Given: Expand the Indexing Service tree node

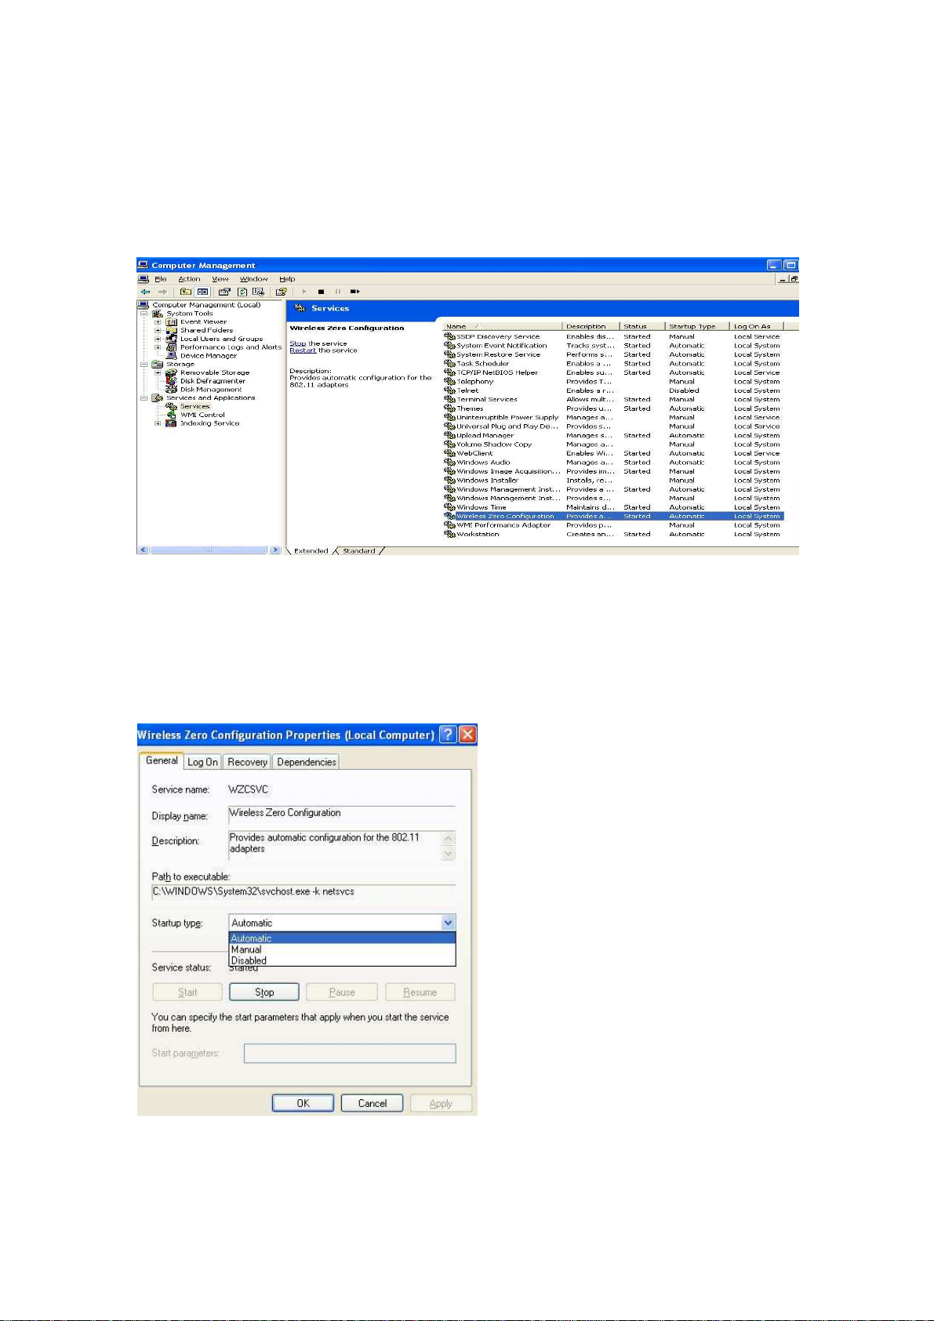Looking at the screenshot, I should (x=158, y=423).
